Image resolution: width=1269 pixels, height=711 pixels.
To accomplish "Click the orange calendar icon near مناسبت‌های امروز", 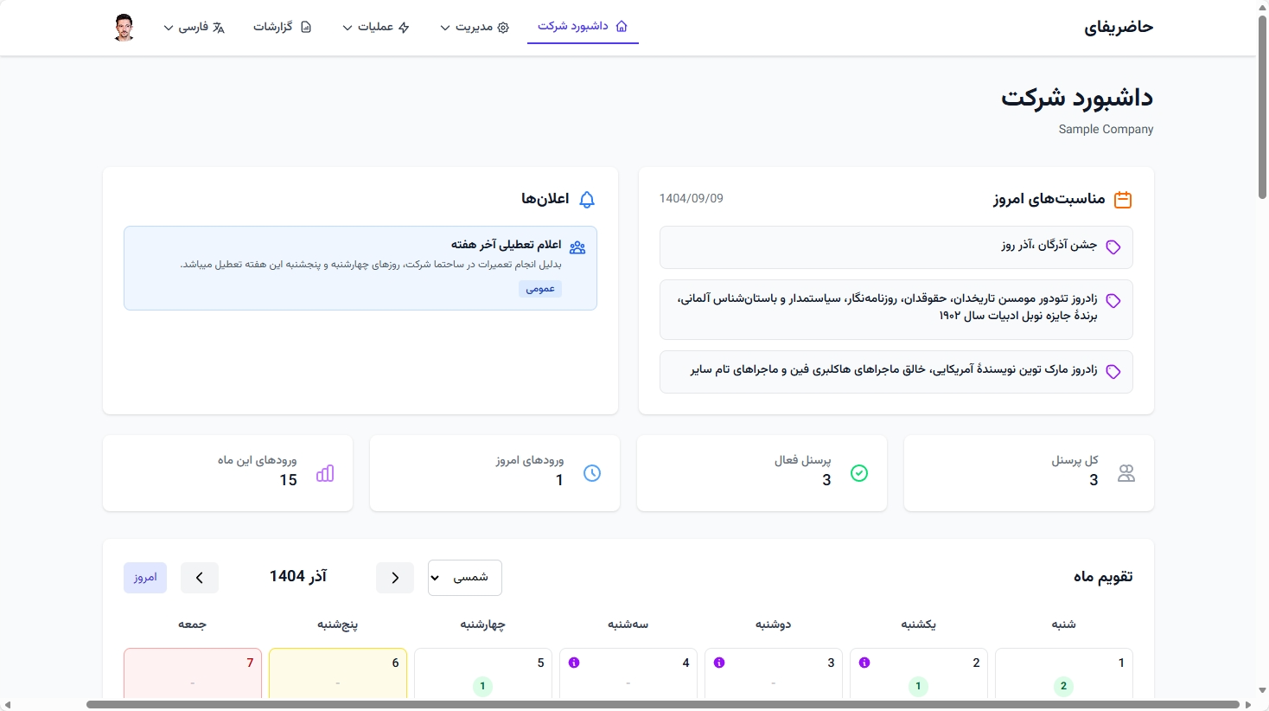I will click(x=1123, y=198).
